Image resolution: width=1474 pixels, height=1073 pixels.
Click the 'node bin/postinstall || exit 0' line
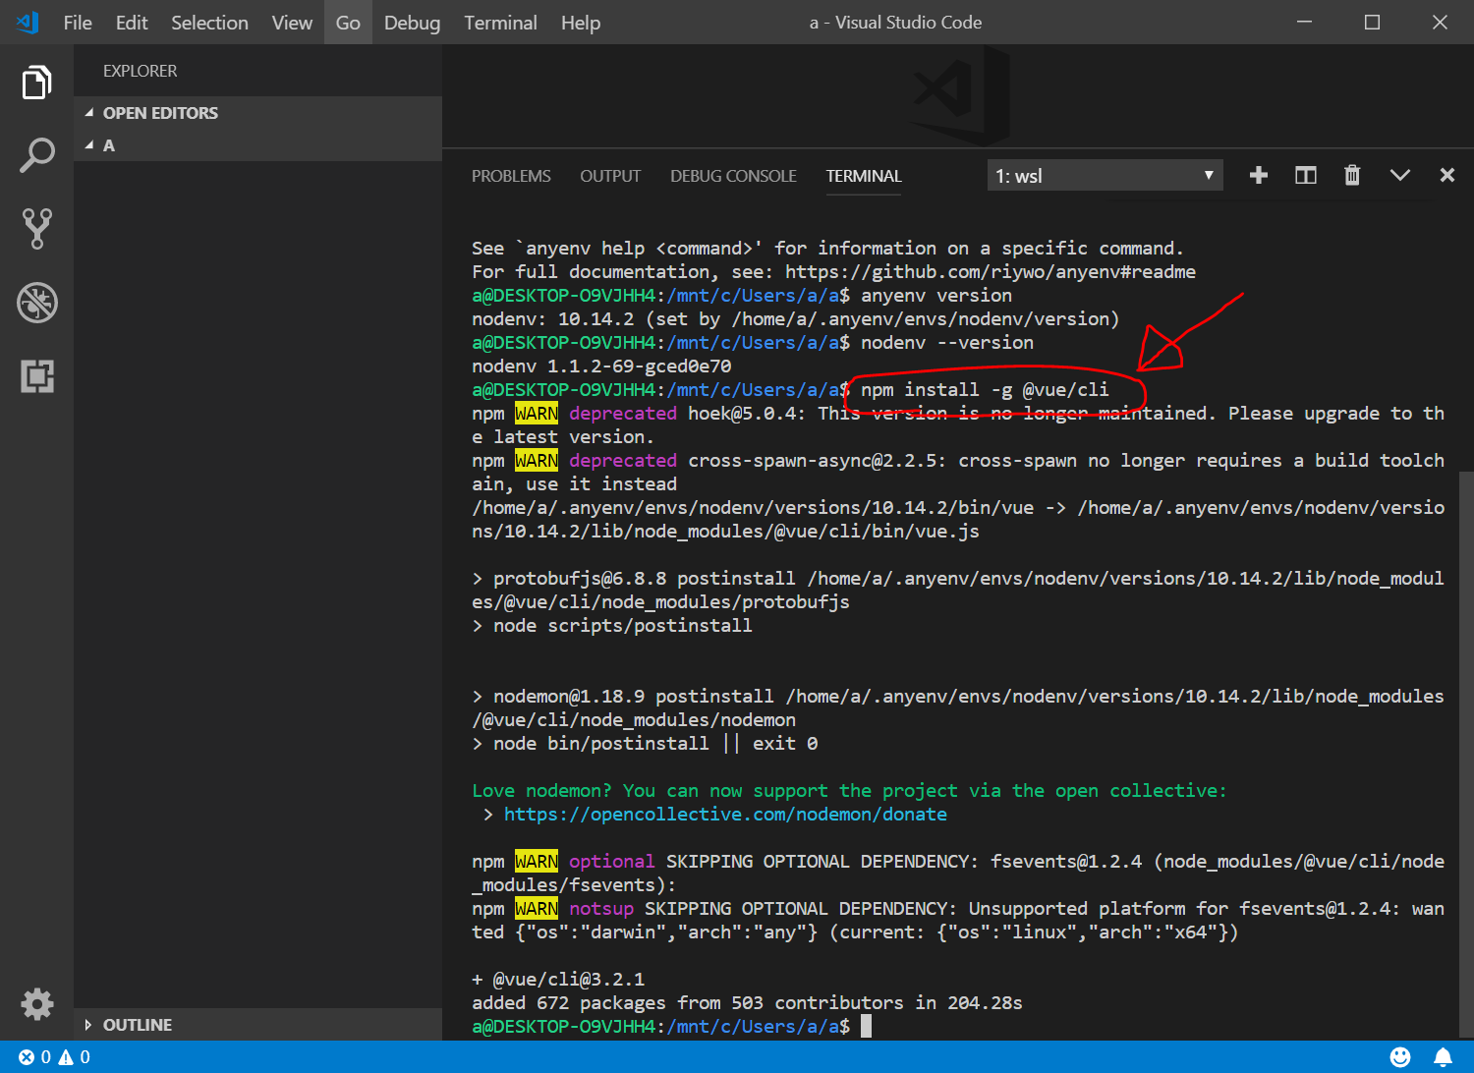click(645, 744)
